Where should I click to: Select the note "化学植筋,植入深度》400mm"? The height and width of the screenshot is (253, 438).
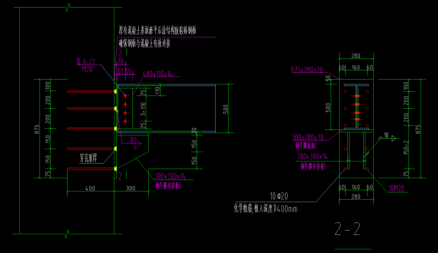265,209
